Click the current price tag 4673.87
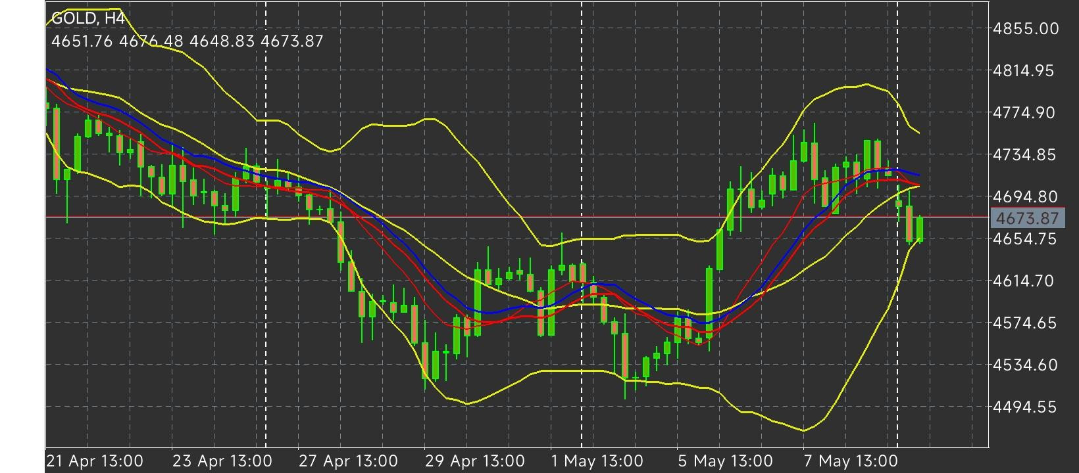 [x=1027, y=218]
